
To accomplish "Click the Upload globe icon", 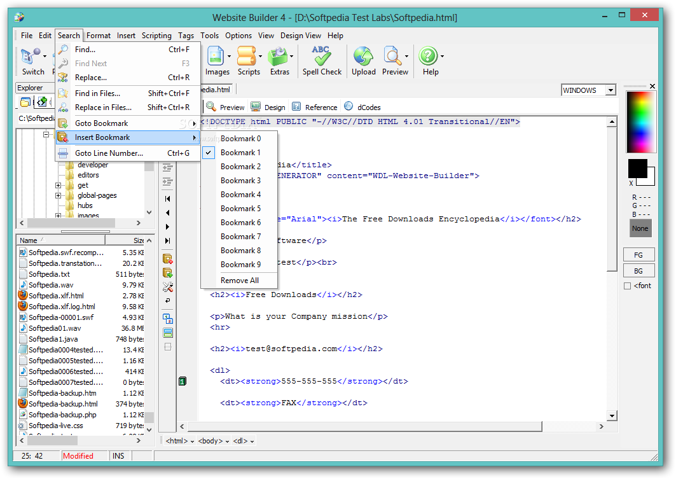I will pyautogui.click(x=363, y=56).
